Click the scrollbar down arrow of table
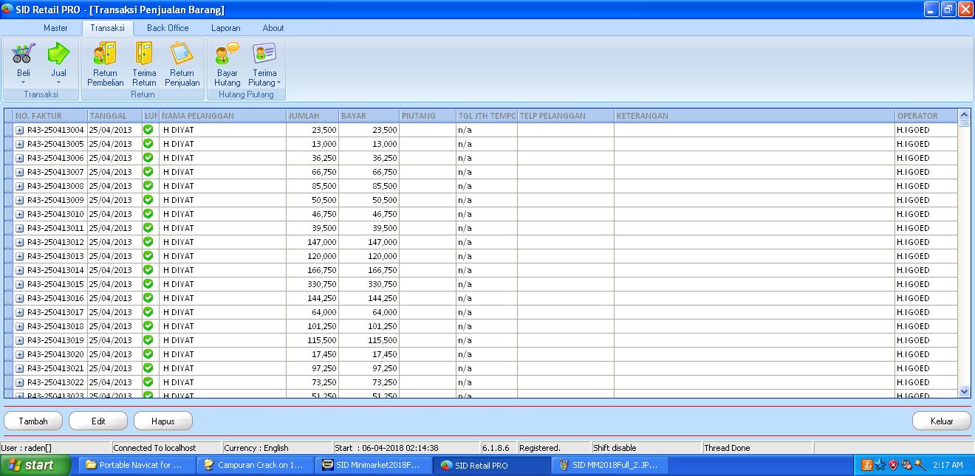Viewport: 975px width, 476px height. 964,392
